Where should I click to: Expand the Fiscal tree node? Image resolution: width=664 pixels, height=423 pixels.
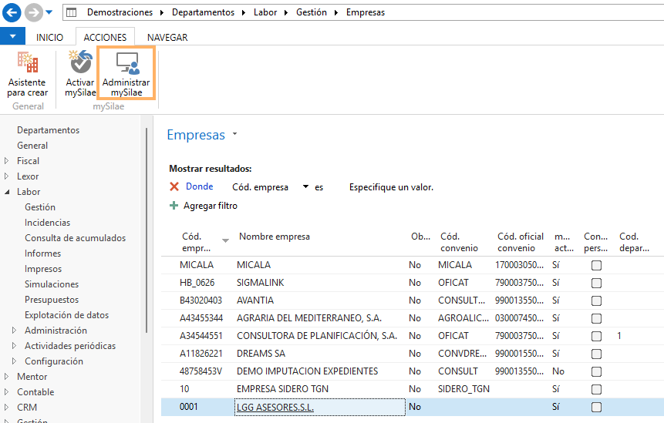[6, 161]
